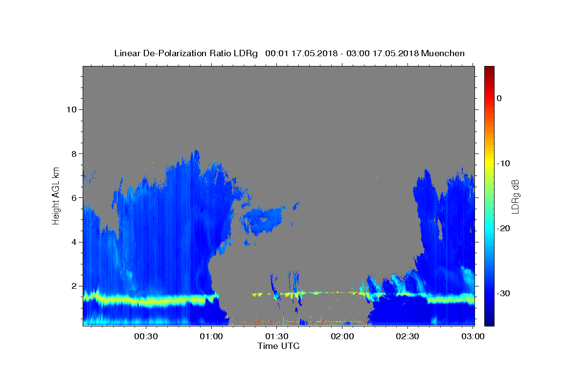Viewport: 587px width, 391px height.
Task: Click the colorbar value 0
Action: [499, 98]
